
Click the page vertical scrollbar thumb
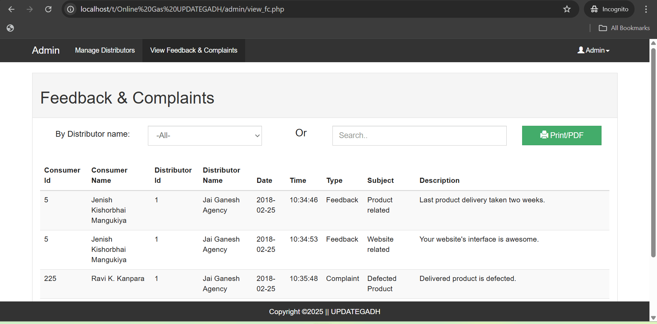tap(653, 152)
